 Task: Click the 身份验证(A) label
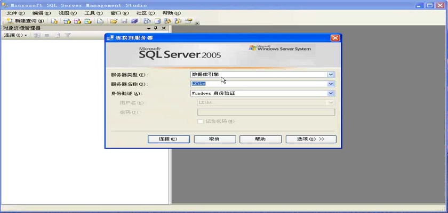point(126,94)
